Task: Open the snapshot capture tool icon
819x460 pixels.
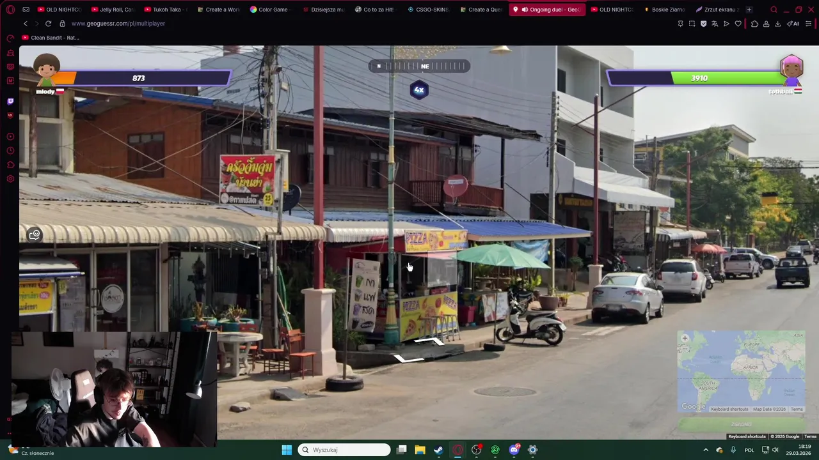Action: (692, 24)
